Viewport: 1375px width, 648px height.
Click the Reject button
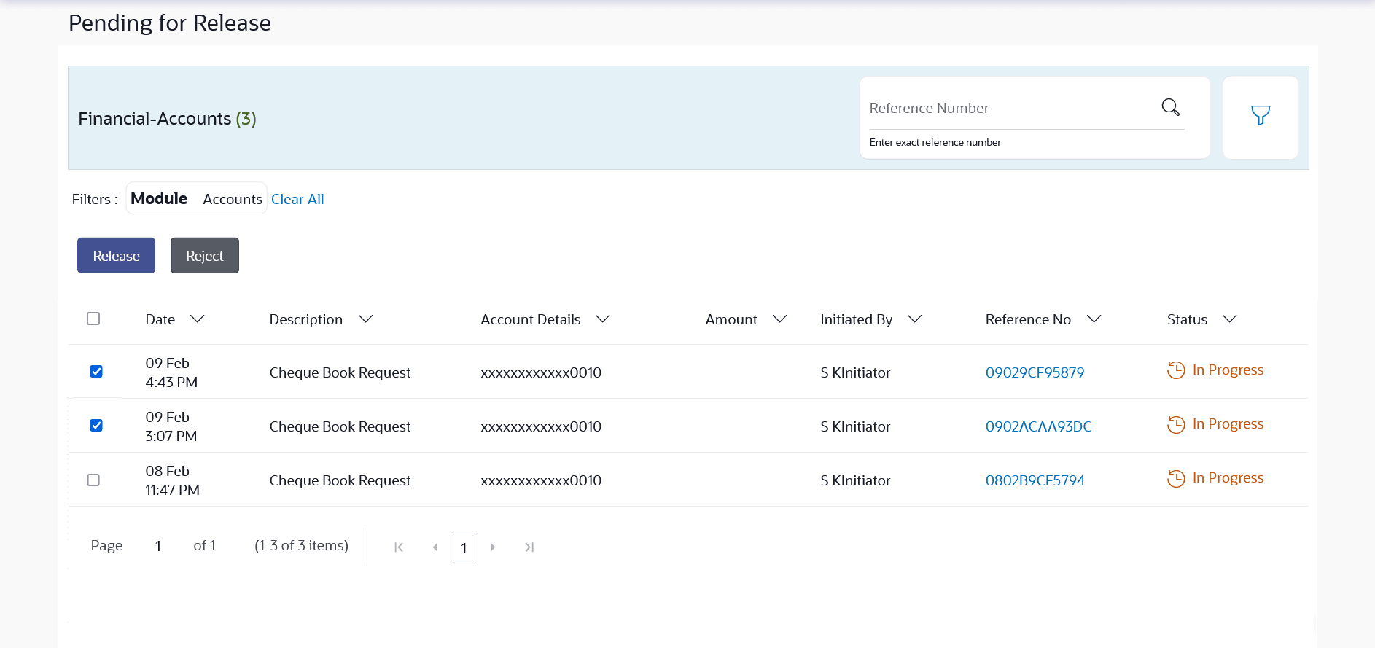(x=205, y=256)
